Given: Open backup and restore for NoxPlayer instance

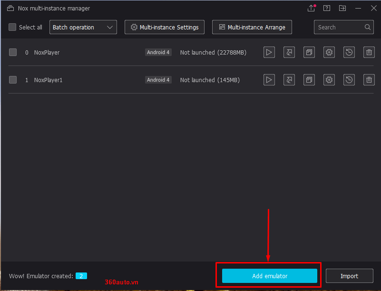Looking at the screenshot, I should (349, 52).
